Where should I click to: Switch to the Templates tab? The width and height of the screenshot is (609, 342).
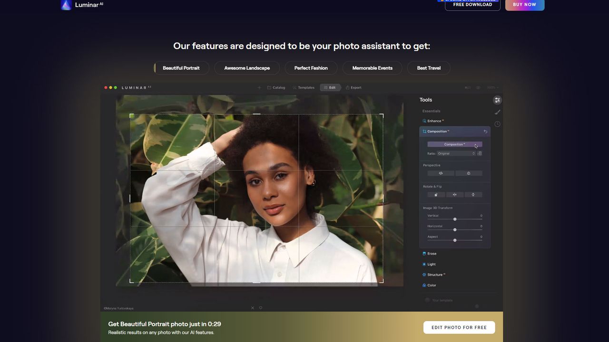click(303, 87)
